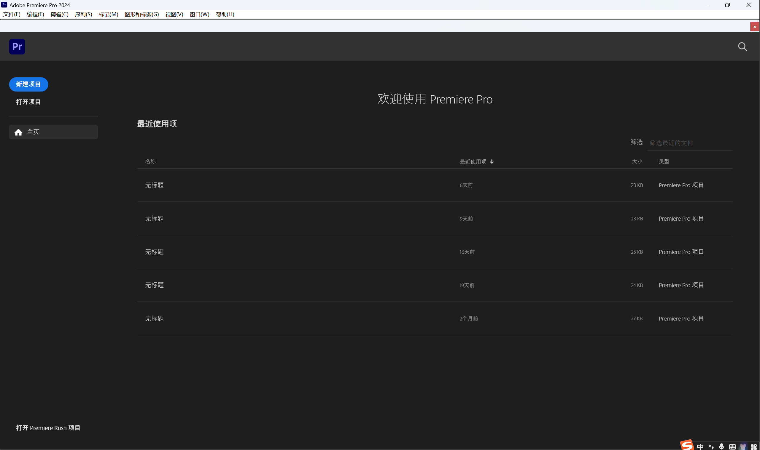Click the Sogou voice input microphone
The image size is (760, 450).
tap(722, 446)
